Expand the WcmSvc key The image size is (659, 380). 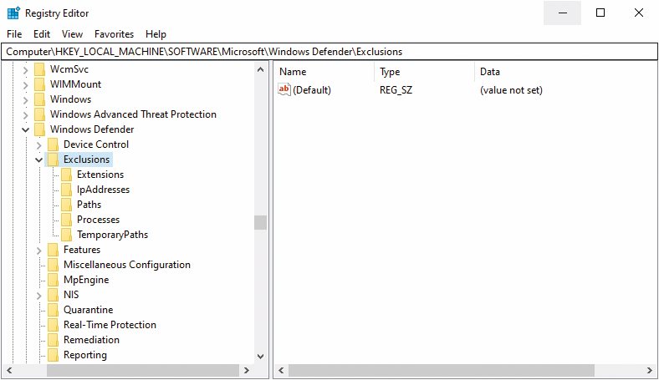click(26, 70)
